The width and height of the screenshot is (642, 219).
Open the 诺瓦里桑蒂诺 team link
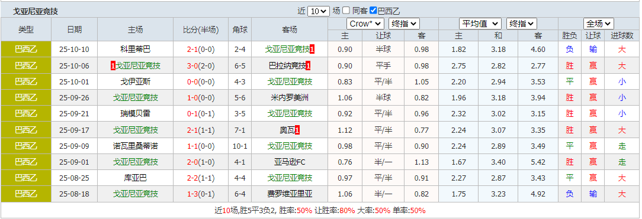click(135, 146)
